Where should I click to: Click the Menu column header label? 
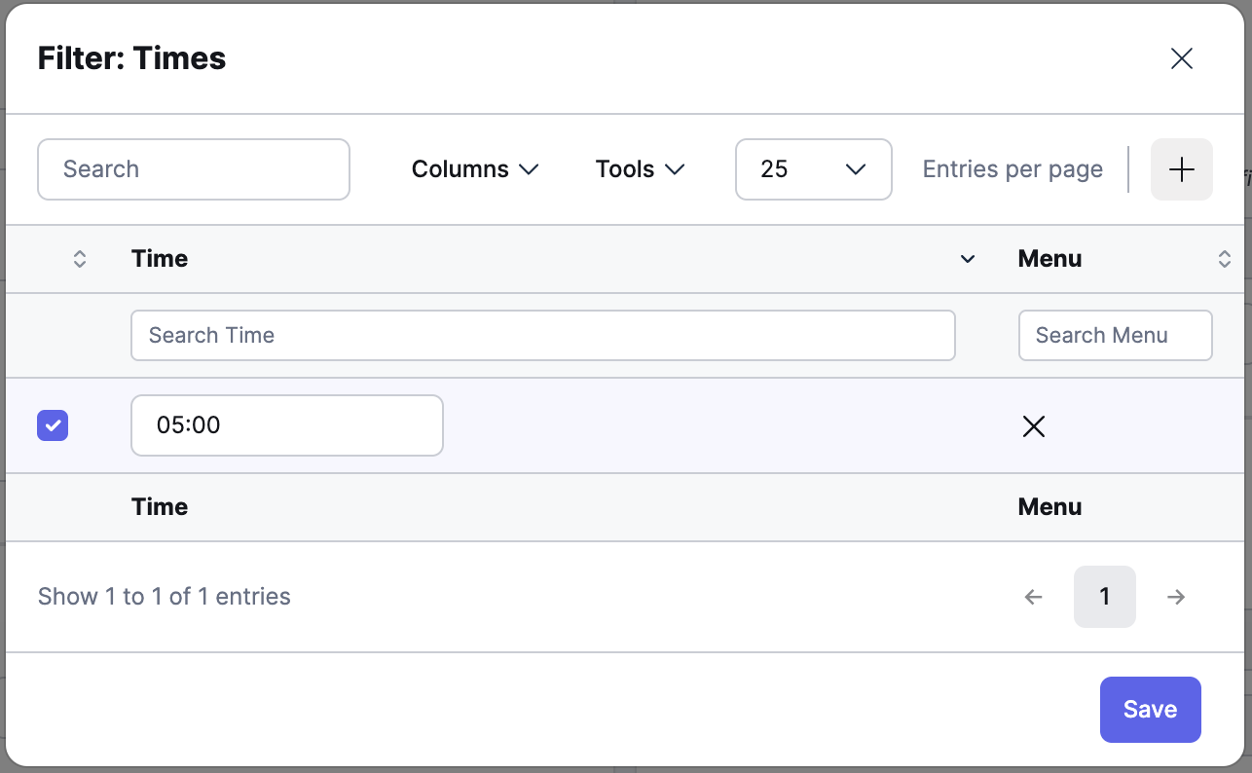click(1049, 259)
